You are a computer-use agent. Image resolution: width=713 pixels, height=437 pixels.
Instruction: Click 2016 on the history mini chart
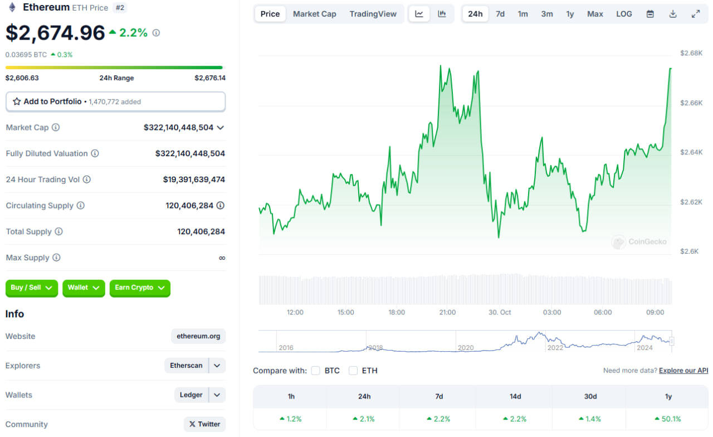(286, 348)
